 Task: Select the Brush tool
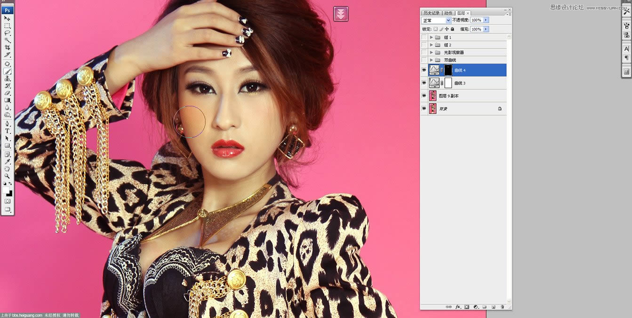coord(8,71)
